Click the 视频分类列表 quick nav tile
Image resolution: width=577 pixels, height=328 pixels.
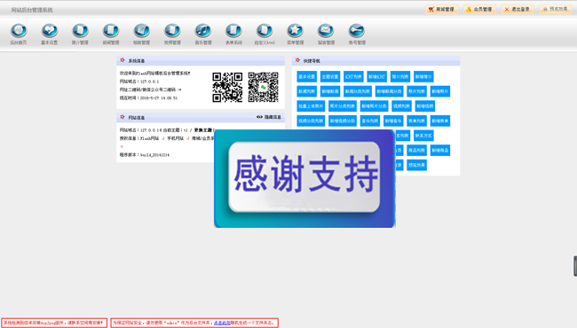(311, 121)
